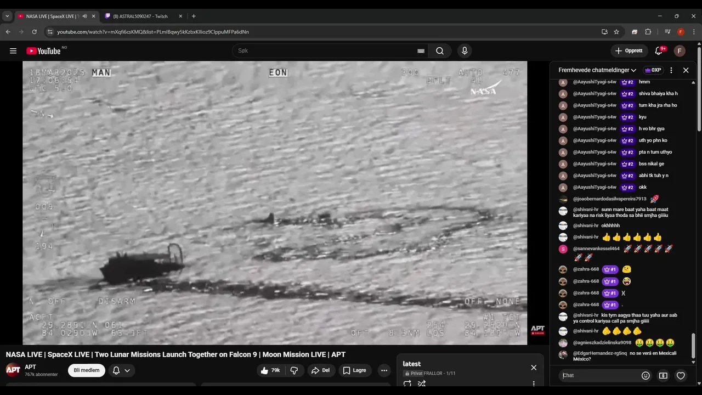Close the ASTRAL5090247 Twitch tab
Viewport: 702px width, 395px height.
(x=180, y=16)
